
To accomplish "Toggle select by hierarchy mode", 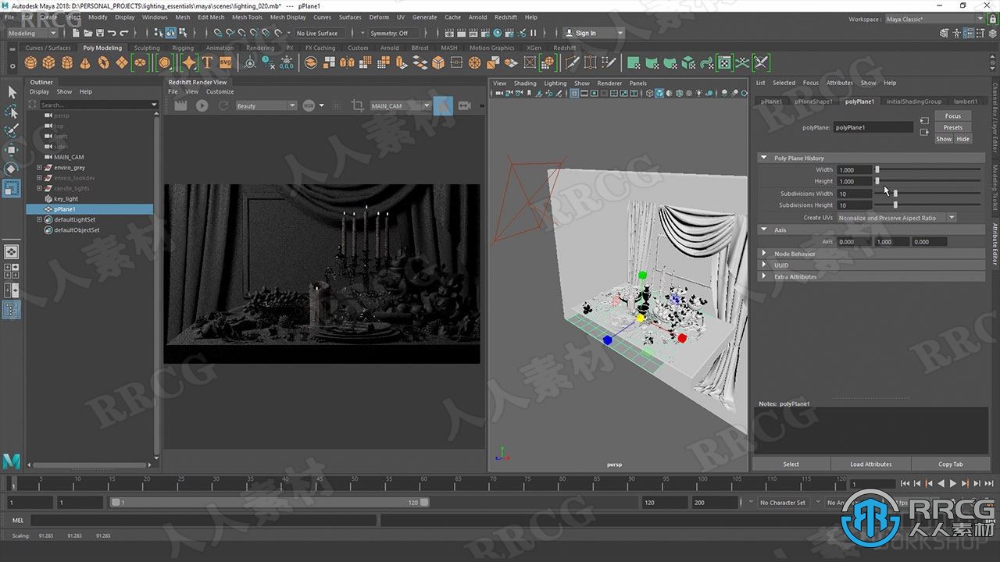I will pyautogui.click(x=159, y=33).
